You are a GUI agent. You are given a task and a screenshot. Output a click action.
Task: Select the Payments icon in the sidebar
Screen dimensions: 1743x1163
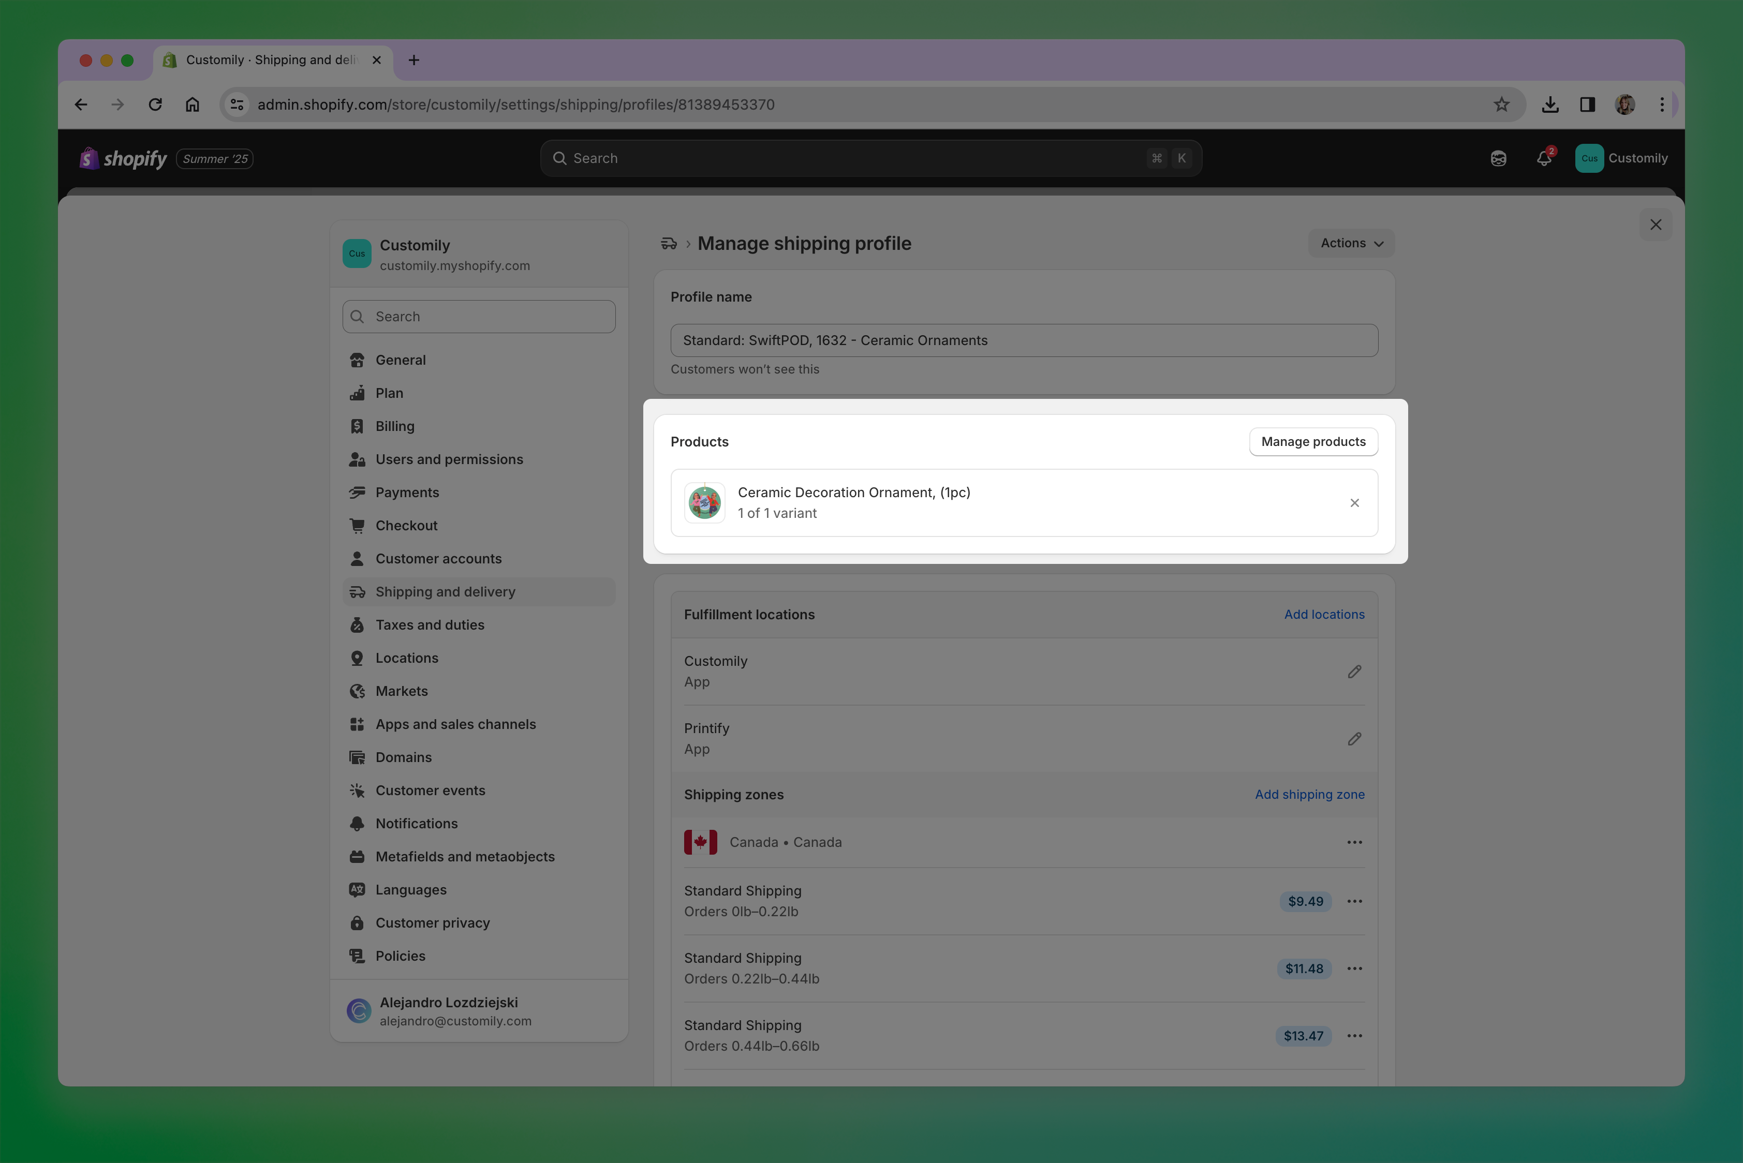coord(358,492)
